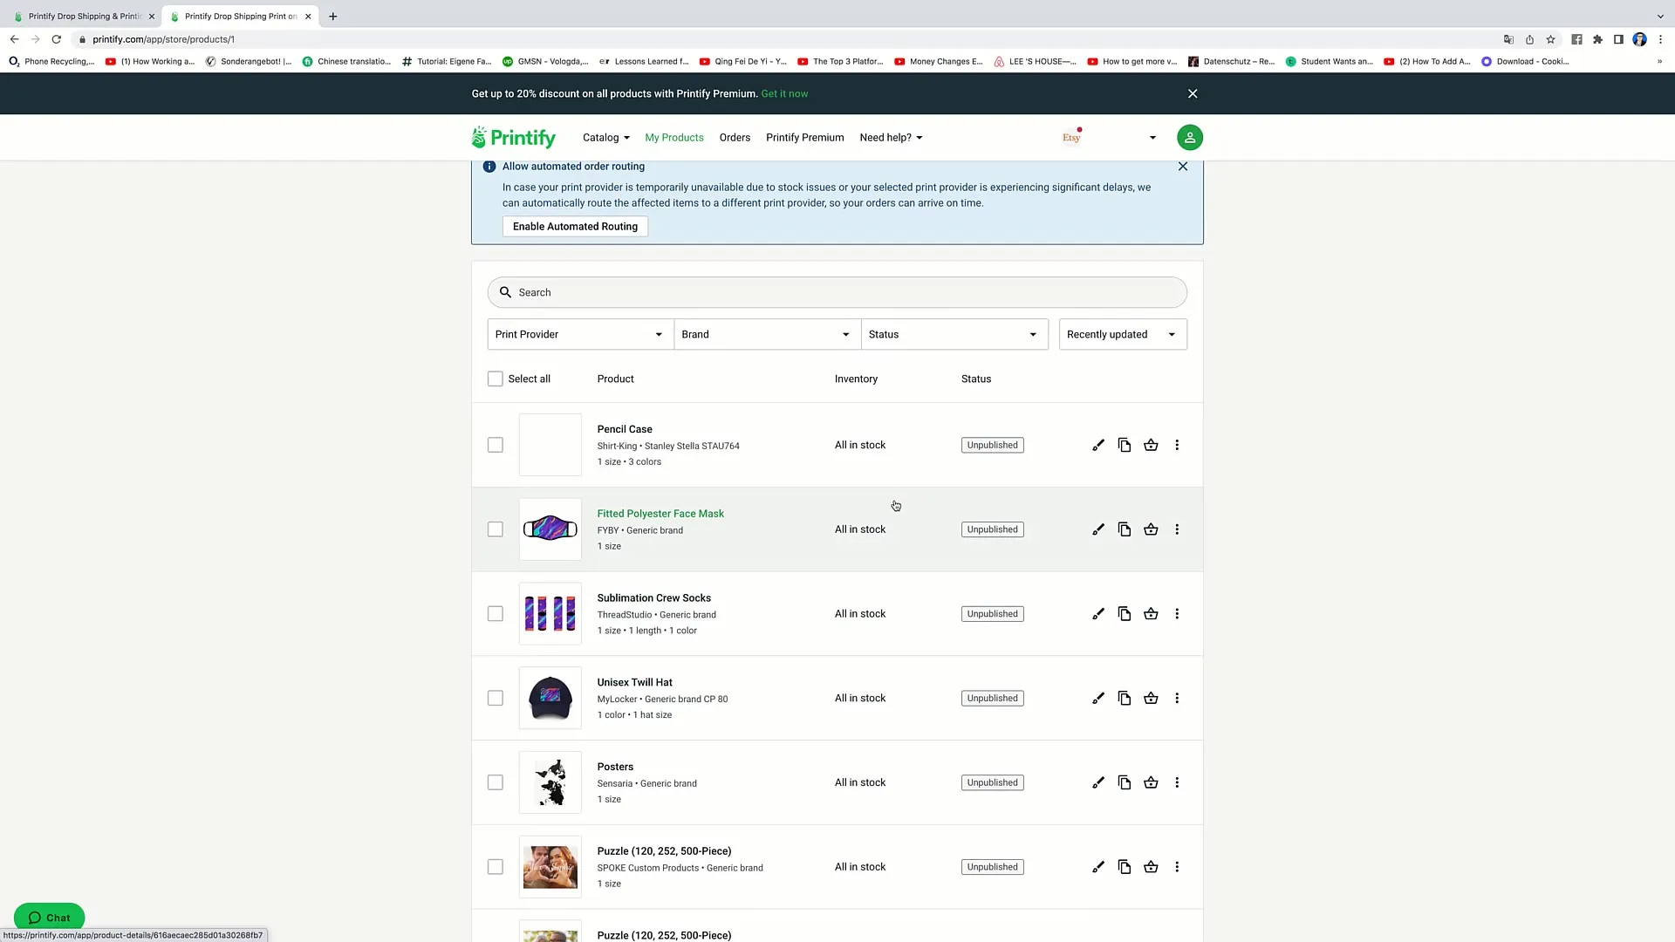This screenshot has width=1675, height=942.
Task: Open the Catalog dropdown menu
Action: 605,138
